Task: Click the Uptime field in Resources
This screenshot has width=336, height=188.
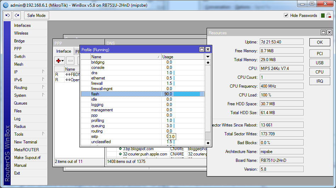Action: 281,42
